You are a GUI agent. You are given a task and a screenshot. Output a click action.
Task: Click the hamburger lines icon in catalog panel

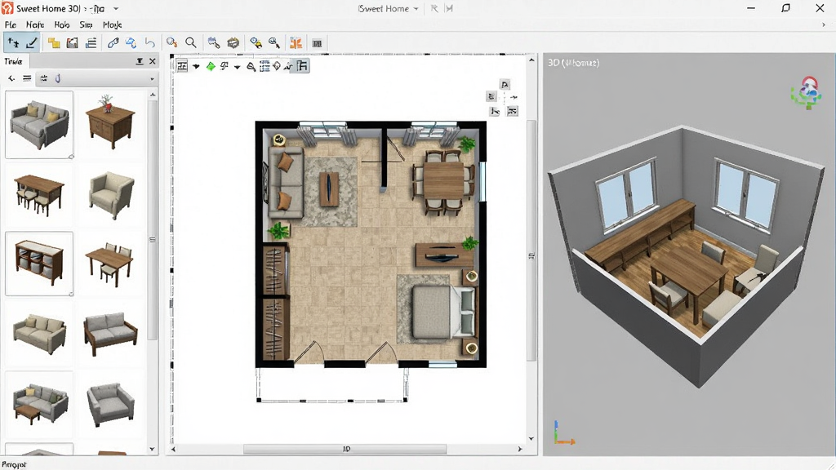pyautogui.click(x=27, y=78)
